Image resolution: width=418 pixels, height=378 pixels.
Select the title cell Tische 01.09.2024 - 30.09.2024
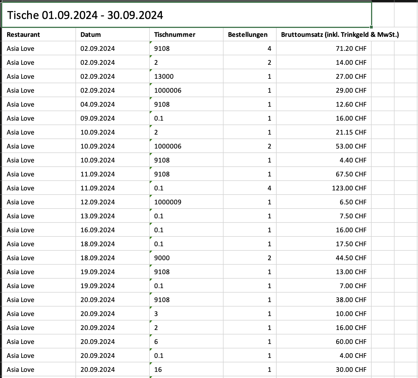(x=187, y=15)
